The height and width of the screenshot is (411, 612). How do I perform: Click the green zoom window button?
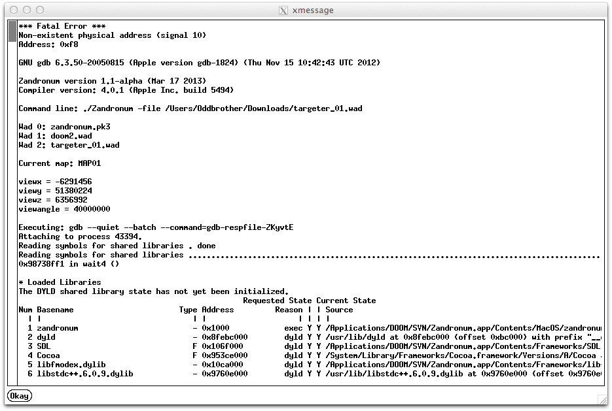tap(40, 10)
